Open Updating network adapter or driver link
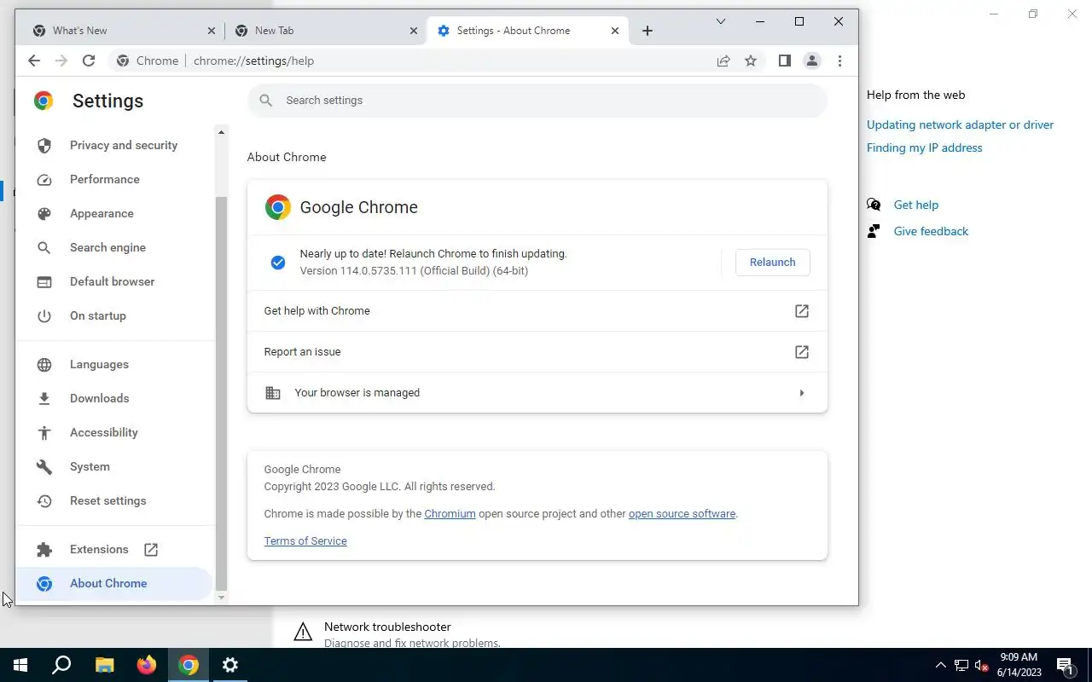1092x682 pixels. [x=960, y=124]
